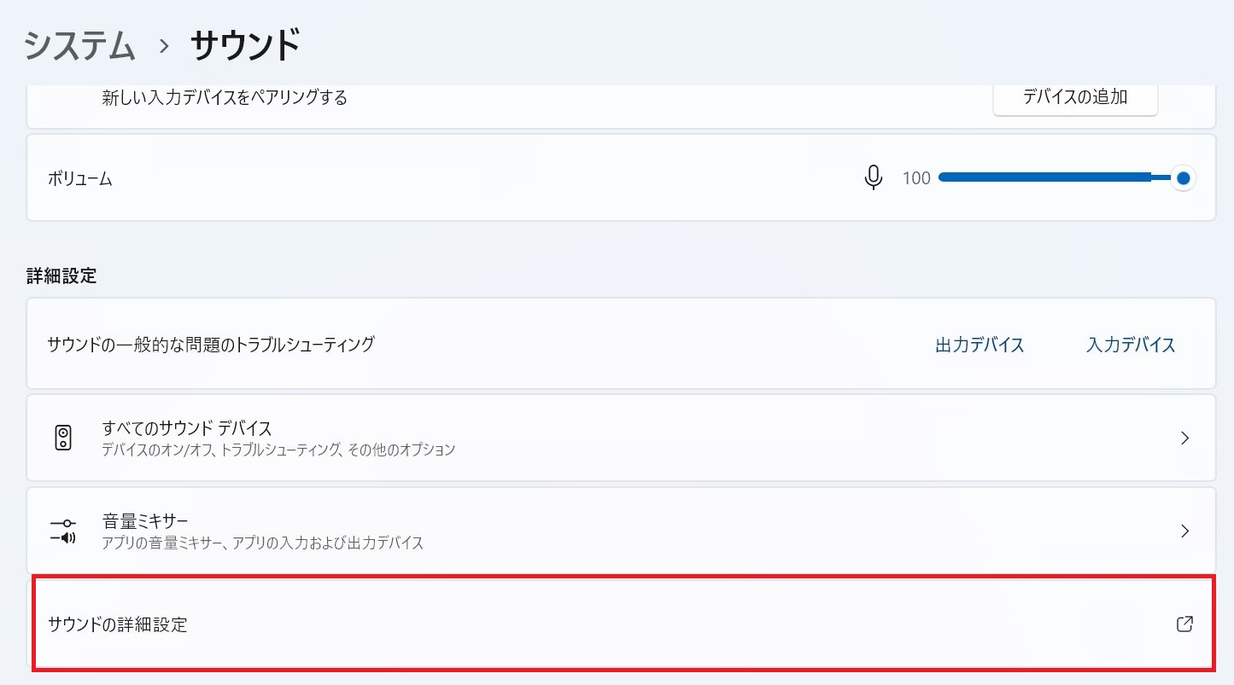Open サウンドの詳細設定 by its label
The image size is (1234, 685).
[118, 624]
